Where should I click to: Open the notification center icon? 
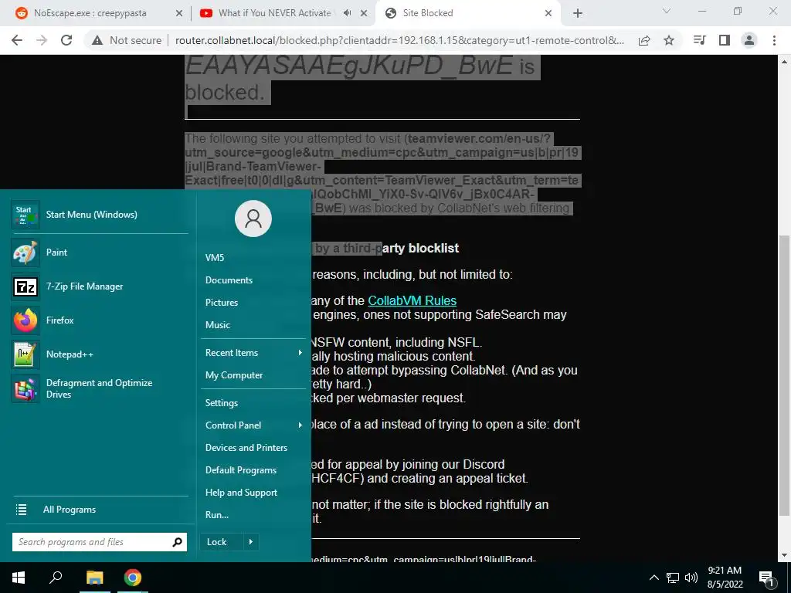pyautogui.click(x=766, y=578)
